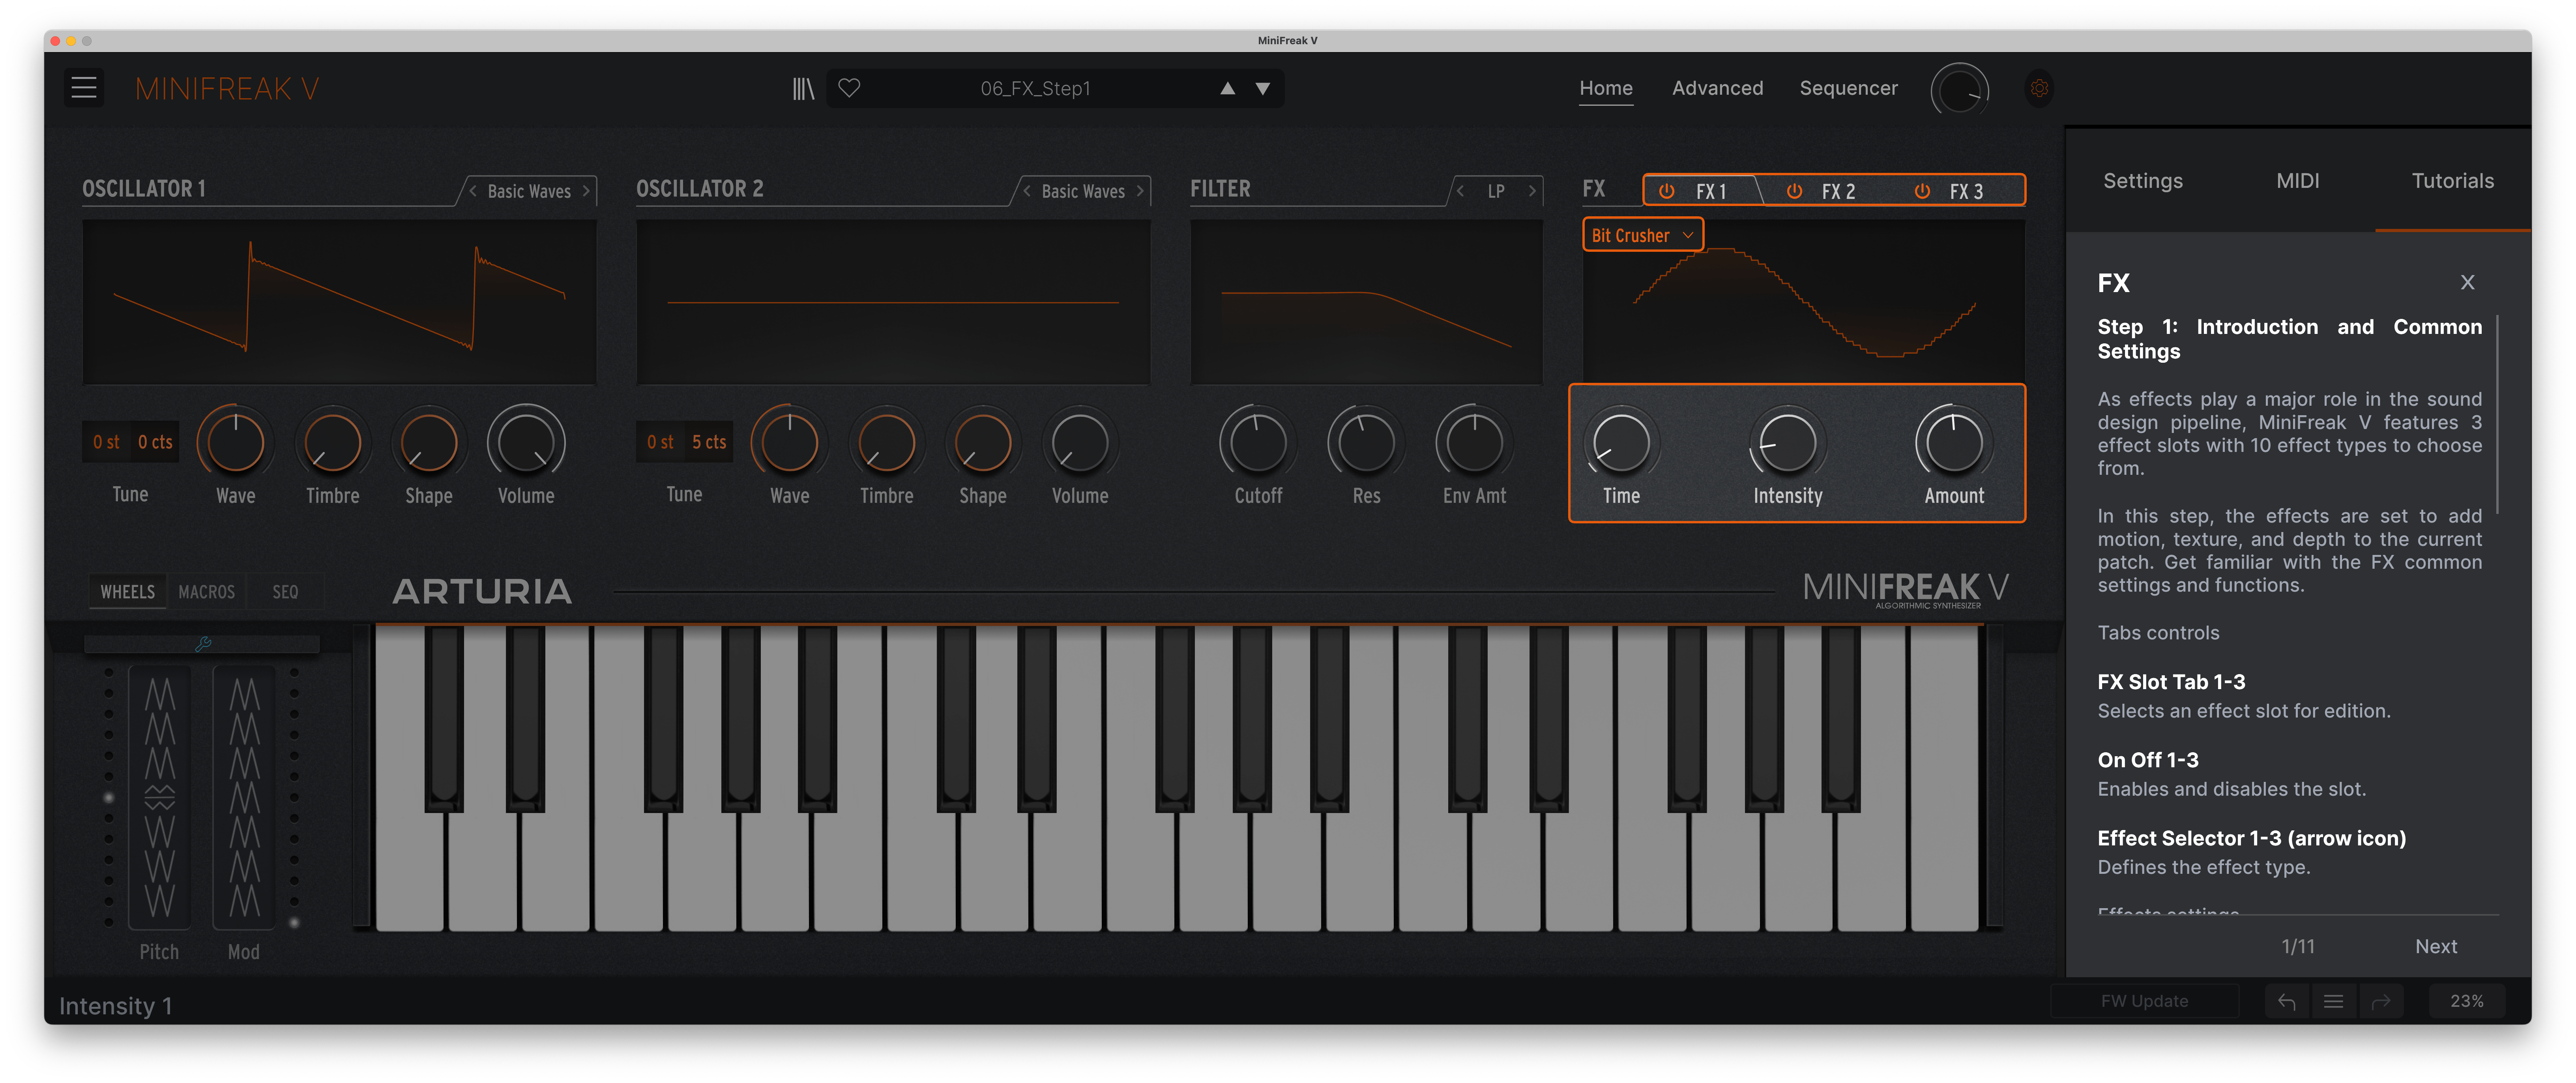The height and width of the screenshot is (1083, 2576).
Task: Open the preset name 06_FX_Step1 field
Action: coord(1035,88)
